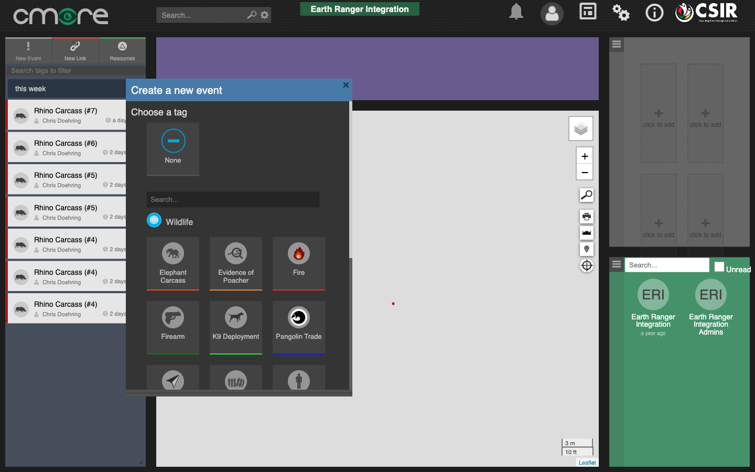This screenshot has height=472, width=755.
Task: Open the Earth Ranger Integration Admins chat
Action: point(711,307)
